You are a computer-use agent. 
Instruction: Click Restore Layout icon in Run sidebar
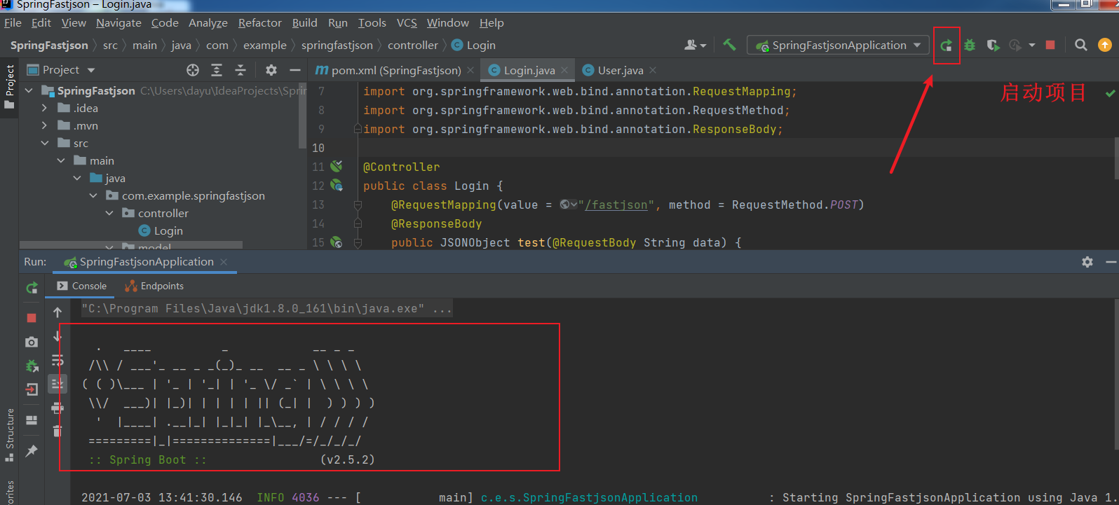[x=32, y=420]
